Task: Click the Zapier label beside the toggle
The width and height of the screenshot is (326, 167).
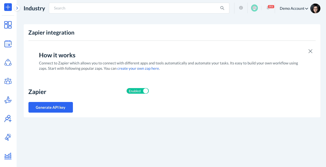Action: [x=37, y=92]
